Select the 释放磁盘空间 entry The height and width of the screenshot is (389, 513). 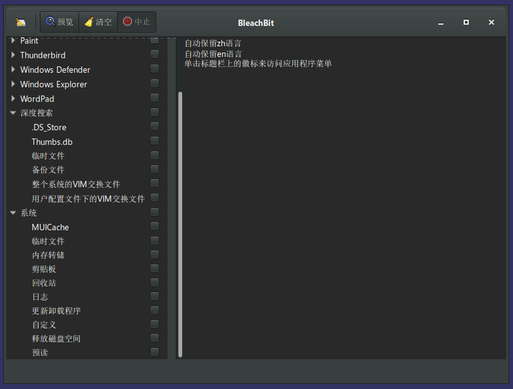tap(56, 338)
